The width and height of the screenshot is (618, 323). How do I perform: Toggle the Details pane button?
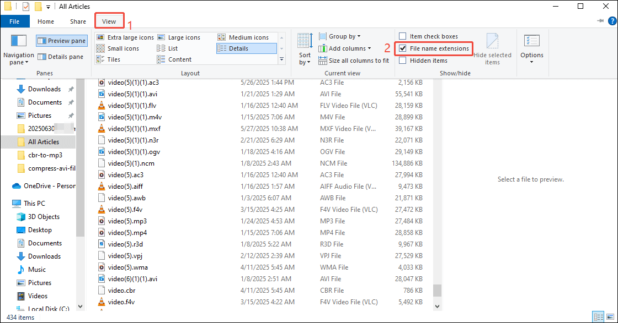coord(60,57)
